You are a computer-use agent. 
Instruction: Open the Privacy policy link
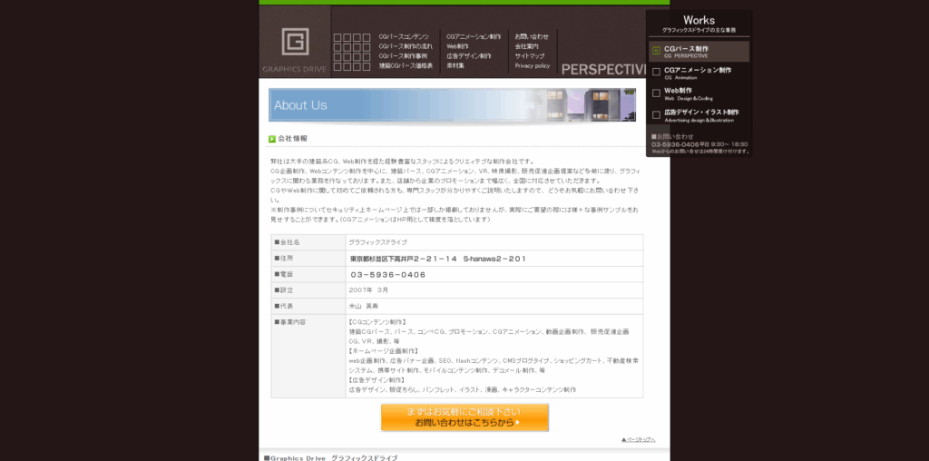click(x=533, y=66)
